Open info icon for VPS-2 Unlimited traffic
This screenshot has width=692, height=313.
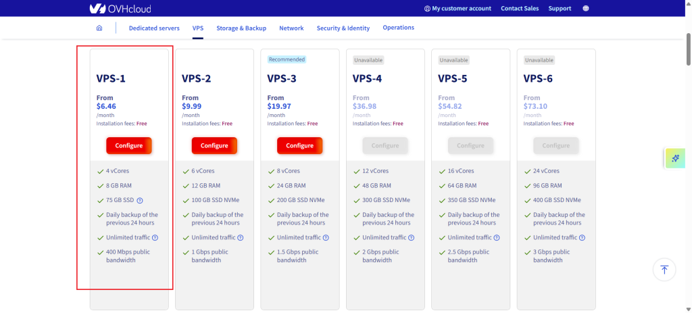[x=240, y=237]
